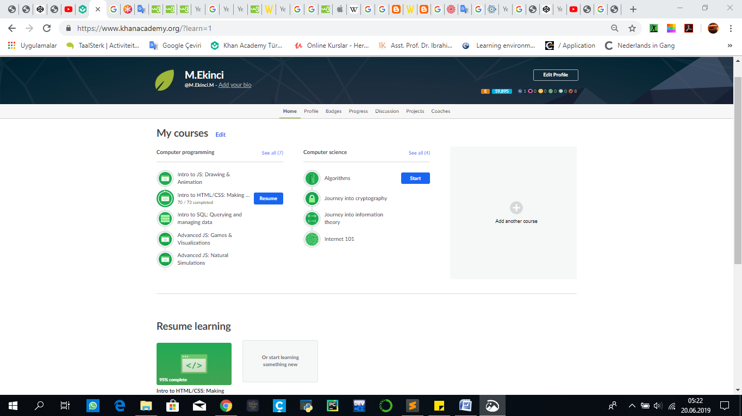Expand hidden system tray icons
This screenshot has height=416, width=742.
click(x=632, y=405)
